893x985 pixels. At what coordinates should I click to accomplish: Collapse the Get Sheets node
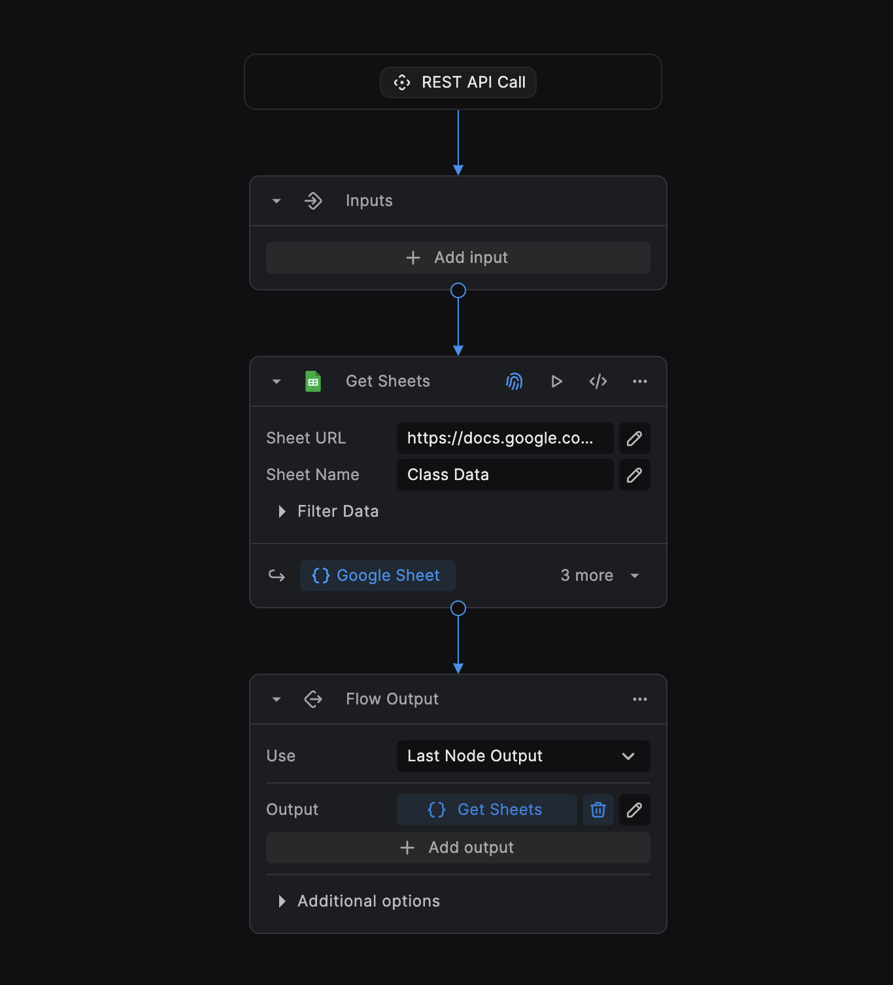tap(277, 381)
